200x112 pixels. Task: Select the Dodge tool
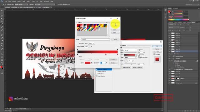coord(2,46)
